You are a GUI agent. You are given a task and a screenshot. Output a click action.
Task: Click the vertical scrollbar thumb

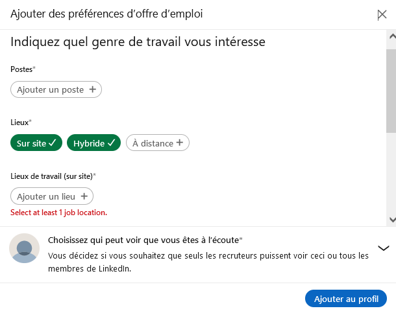point(391,89)
